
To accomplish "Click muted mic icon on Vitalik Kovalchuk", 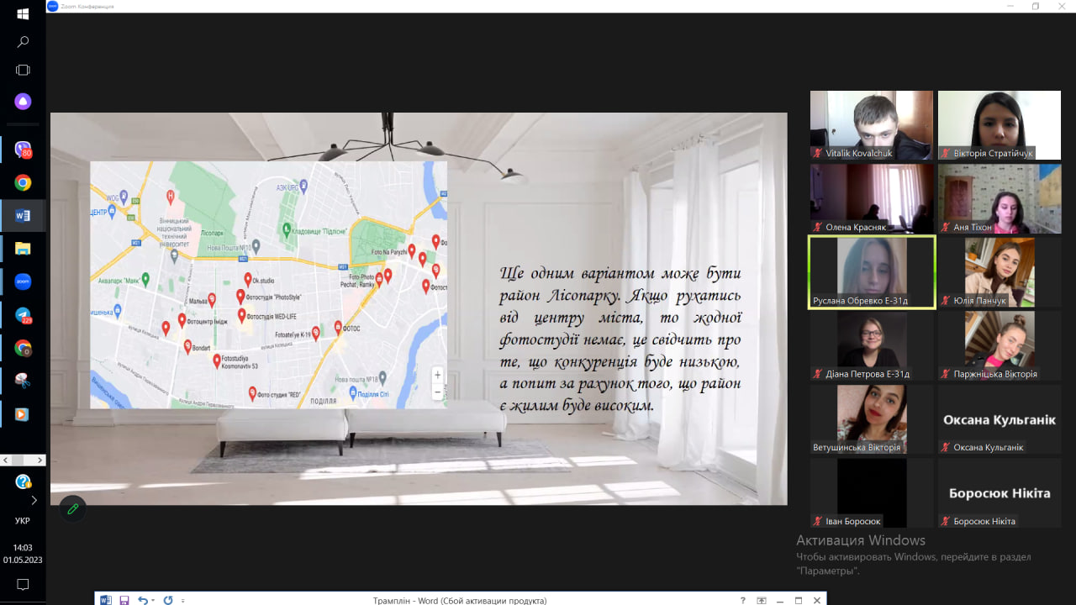I will click(817, 154).
